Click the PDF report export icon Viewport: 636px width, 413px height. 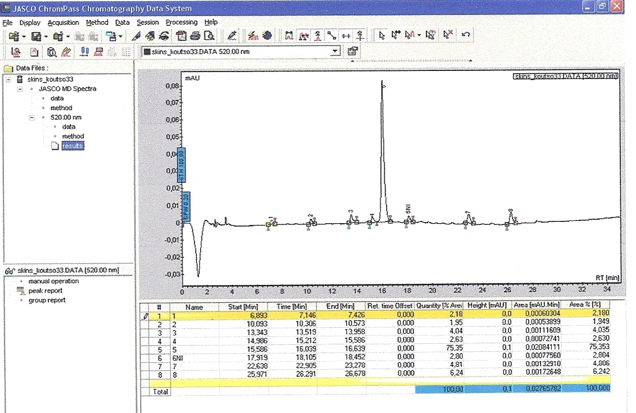[x=181, y=36]
